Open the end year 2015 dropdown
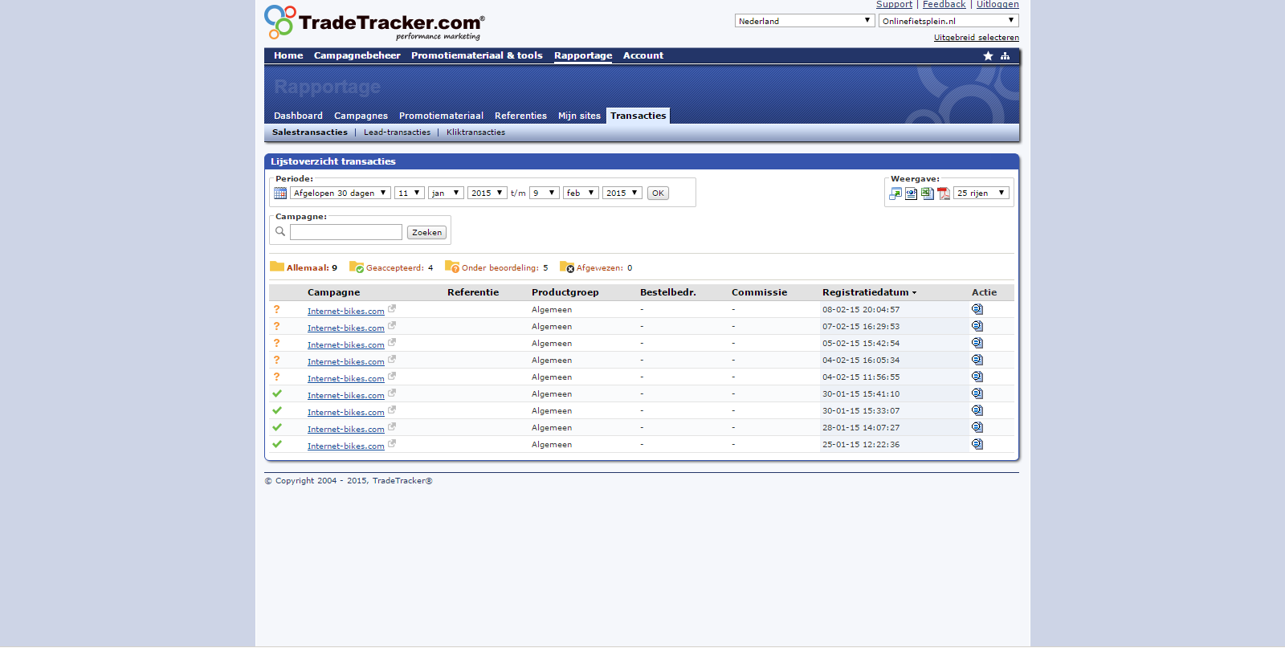The image size is (1285, 648). 622,194
